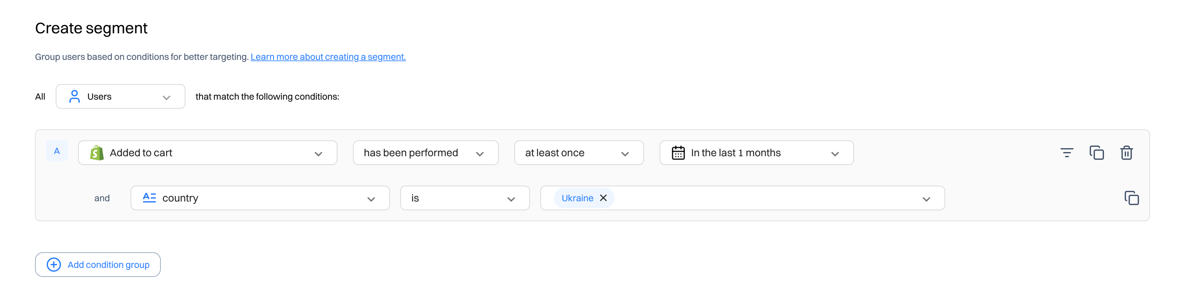
Task: Open the has been performed dropdown
Action: 426,153
